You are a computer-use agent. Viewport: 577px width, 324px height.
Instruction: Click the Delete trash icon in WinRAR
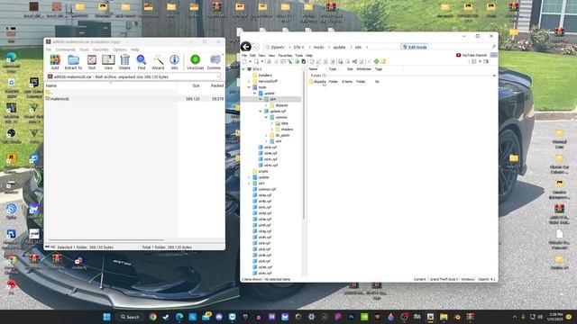(x=124, y=62)
